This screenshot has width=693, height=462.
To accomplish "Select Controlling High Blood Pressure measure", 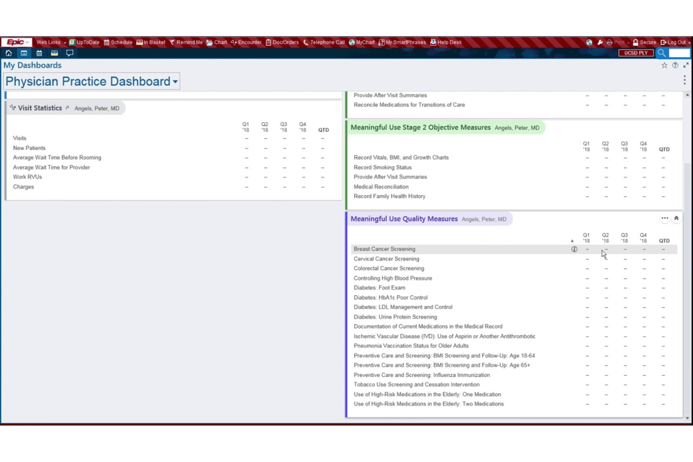I will point(393,278).
